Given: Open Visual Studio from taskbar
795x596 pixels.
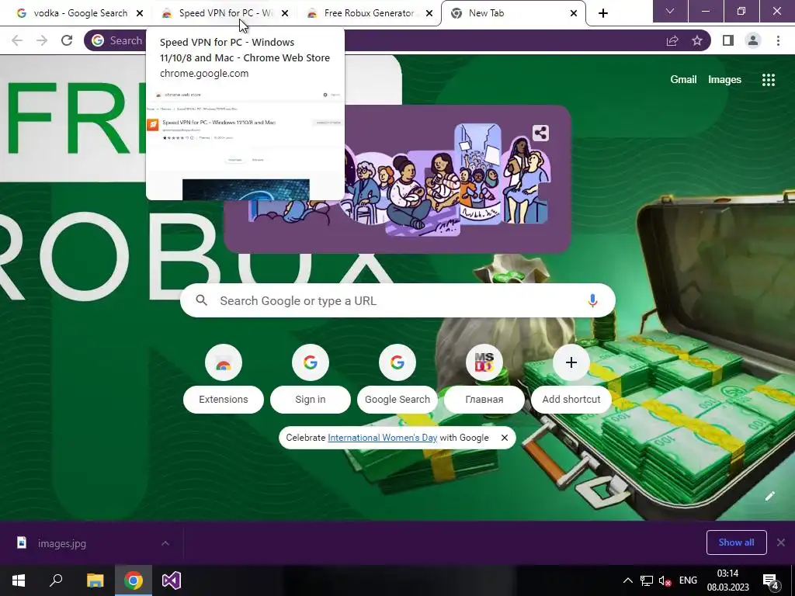Looking at the screenshot, I should 172,580.
